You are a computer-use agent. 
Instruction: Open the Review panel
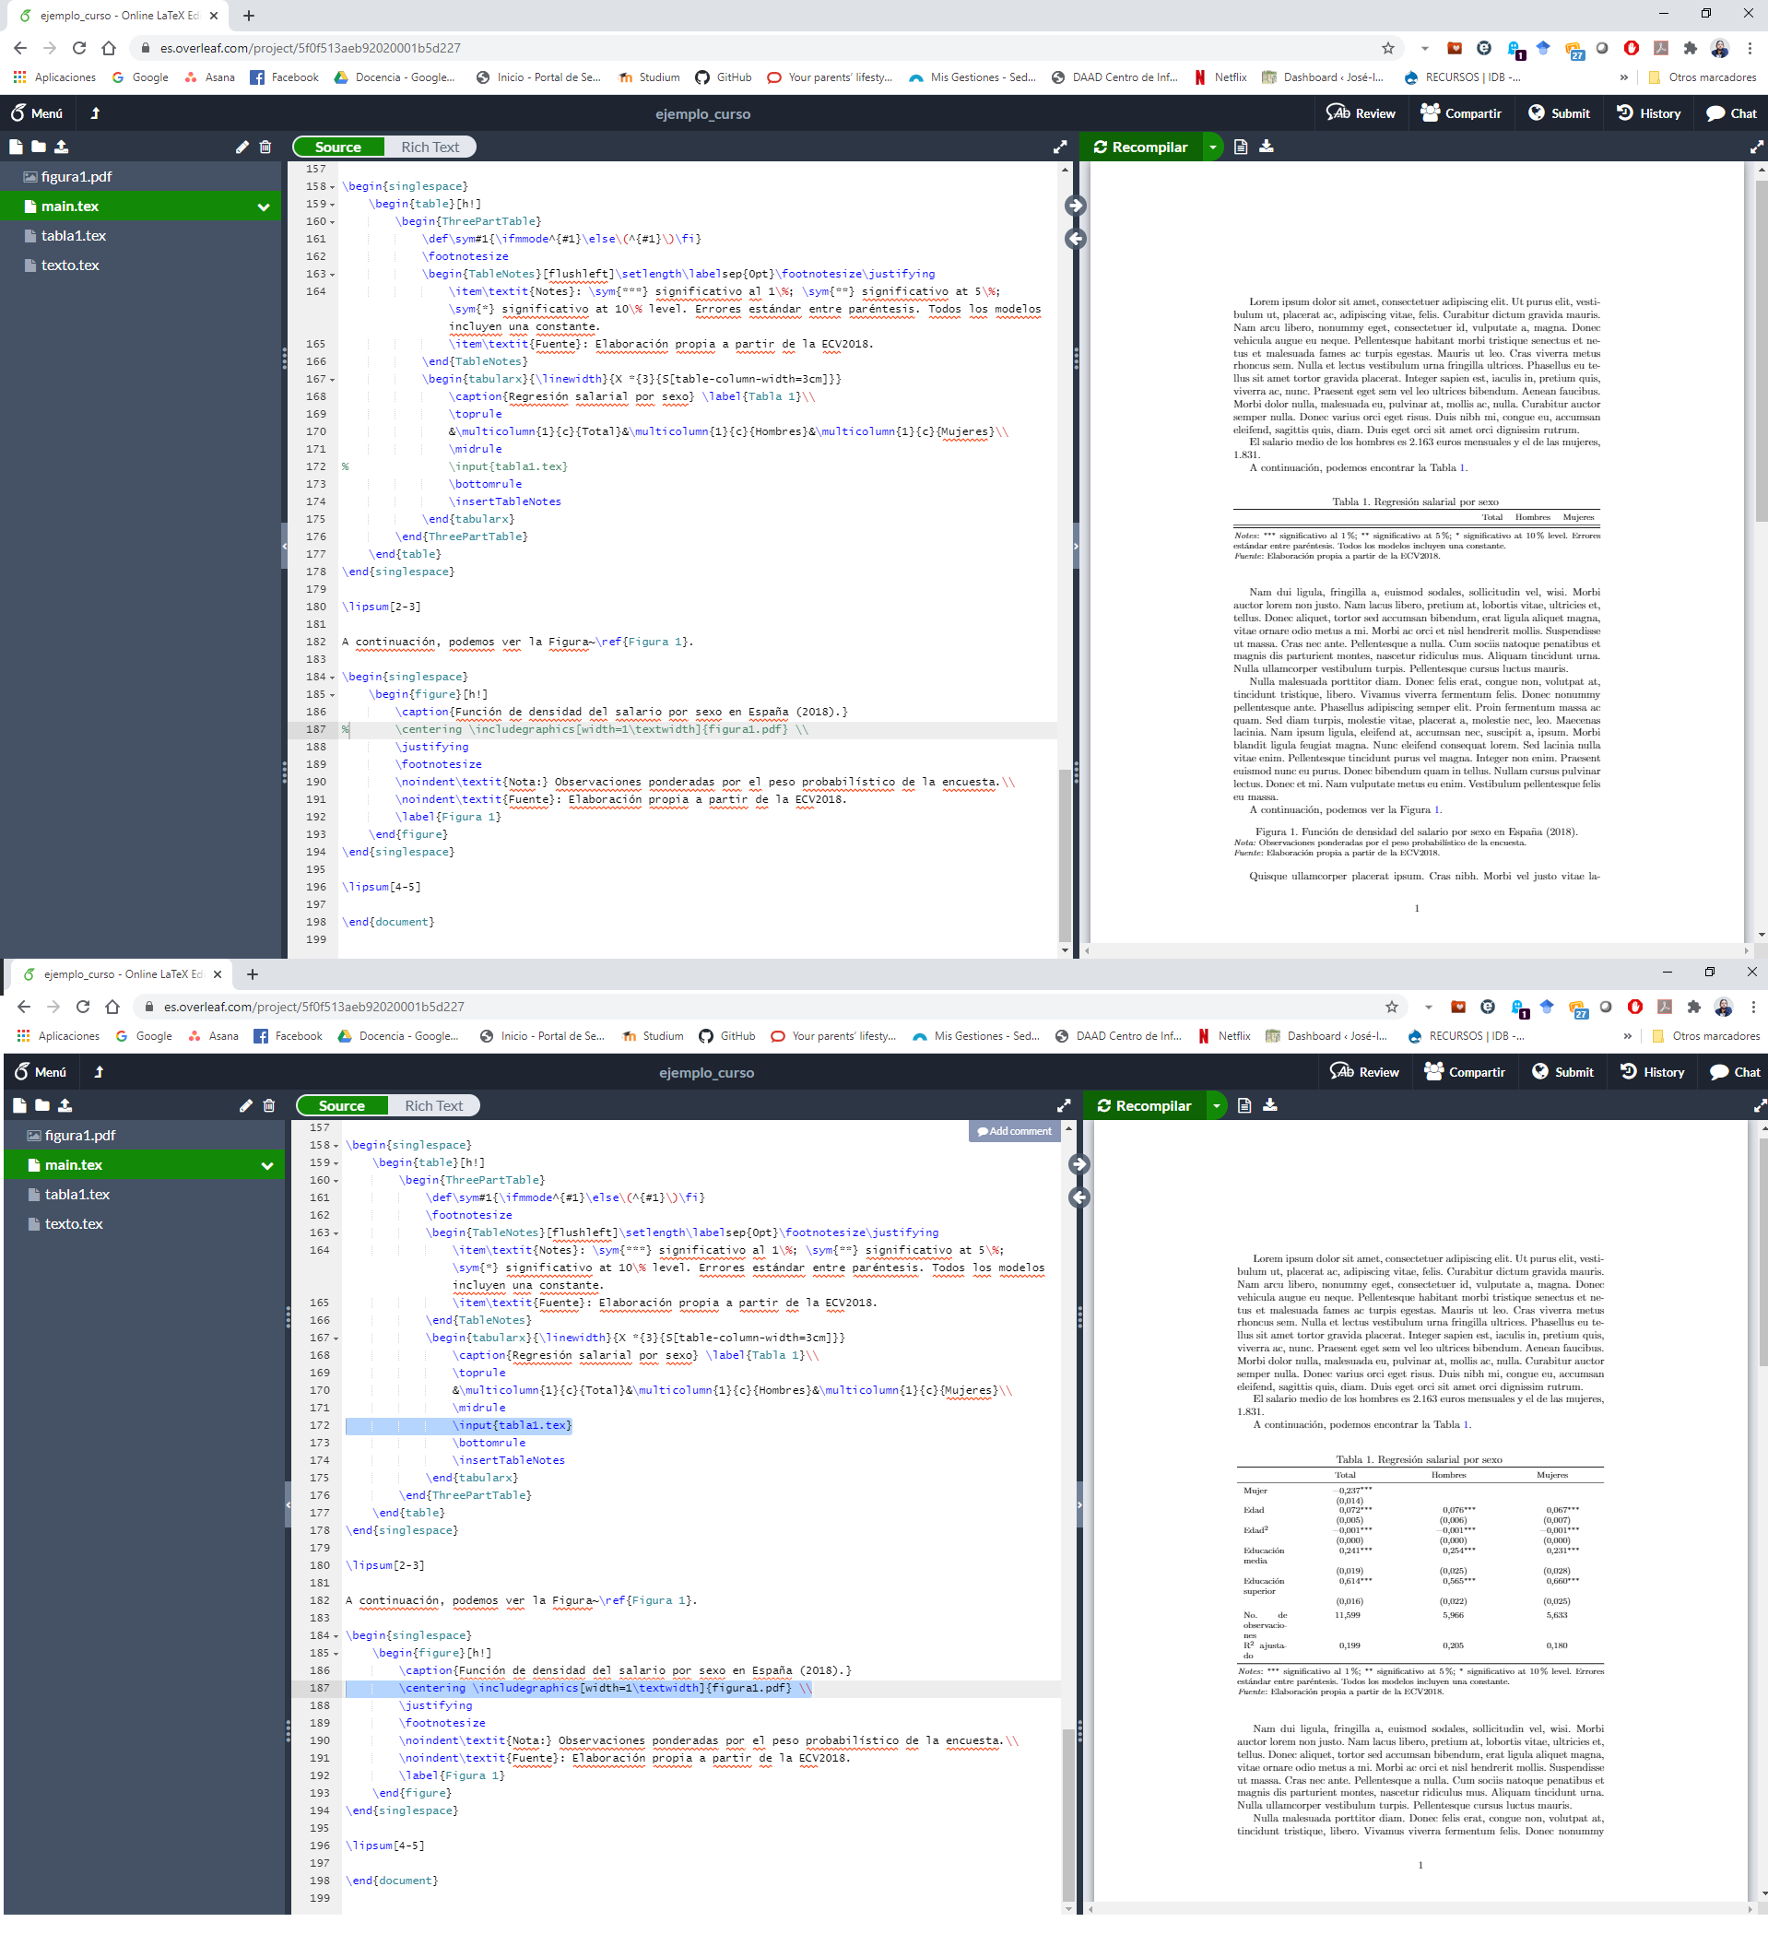pos(1361,113)
